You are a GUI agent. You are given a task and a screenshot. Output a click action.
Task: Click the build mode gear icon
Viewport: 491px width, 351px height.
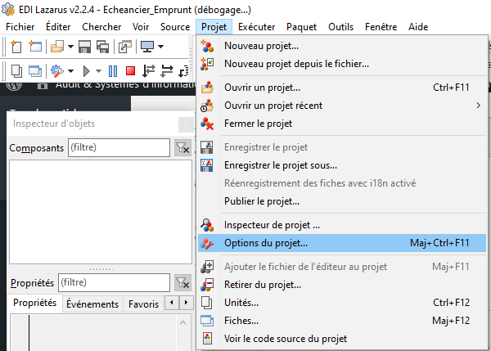pyautogui.click(x=57, y=71)
